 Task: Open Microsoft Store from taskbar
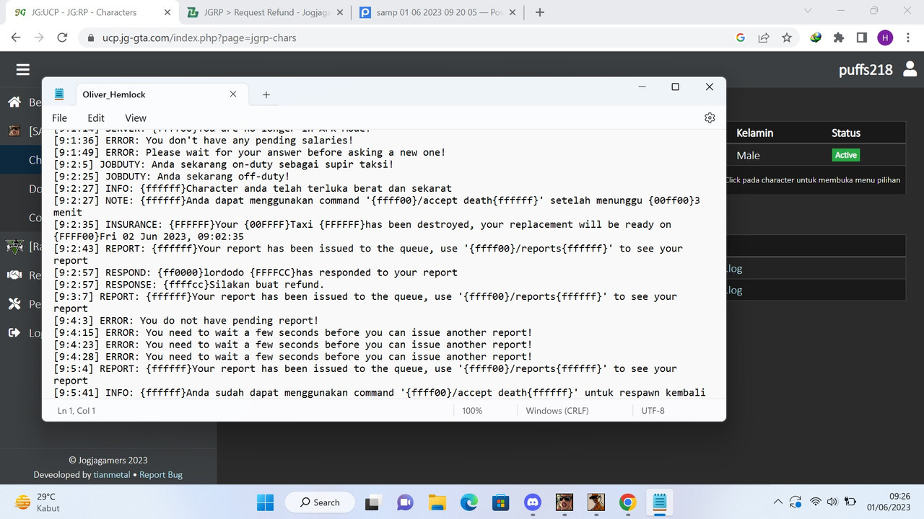tap(501, 502)
